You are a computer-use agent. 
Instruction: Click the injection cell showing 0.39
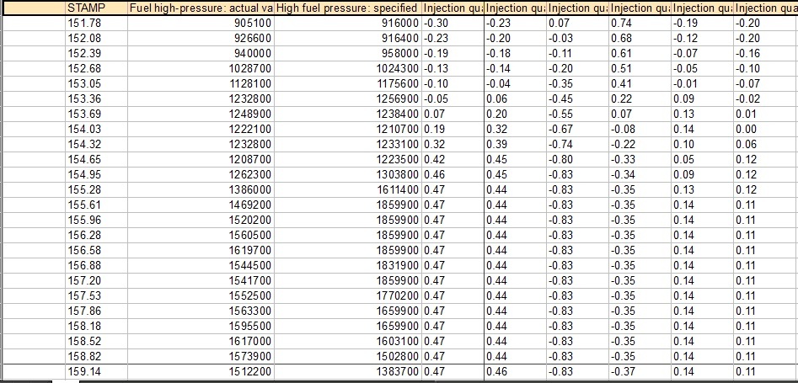pos(514,144)
